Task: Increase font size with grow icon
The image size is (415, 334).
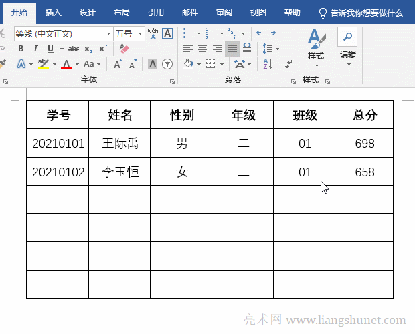Action: tap(118, 64)
